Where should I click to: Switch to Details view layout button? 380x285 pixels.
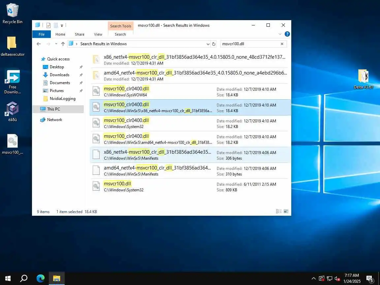tap(279, 211)
